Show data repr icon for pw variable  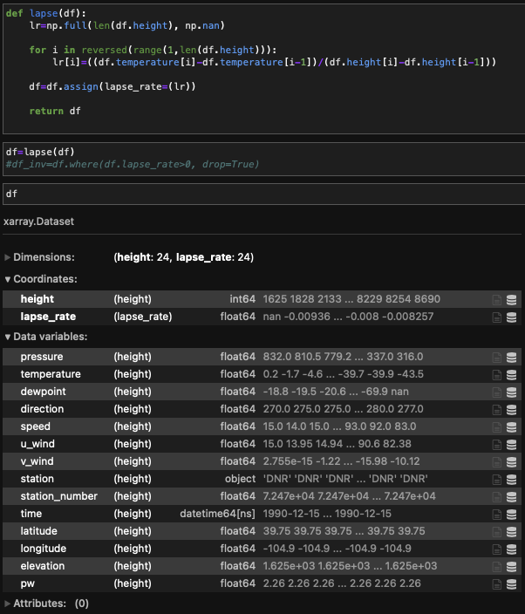[511, 584]
